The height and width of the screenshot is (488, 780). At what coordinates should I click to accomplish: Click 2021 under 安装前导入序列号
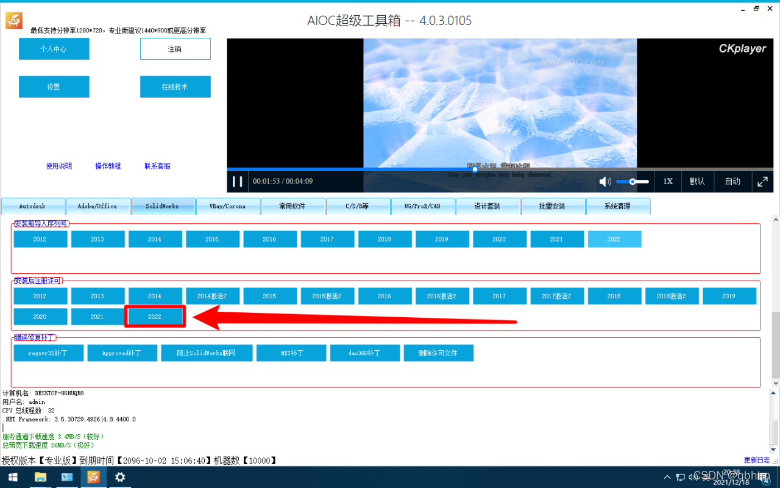[x=556, y=239]
